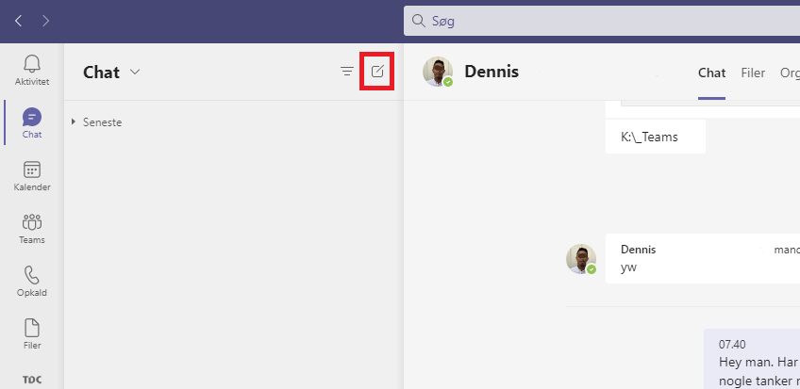
Task: Navigate forward with the right arrow
Action: pyautogui.click(x=46, y=21)
